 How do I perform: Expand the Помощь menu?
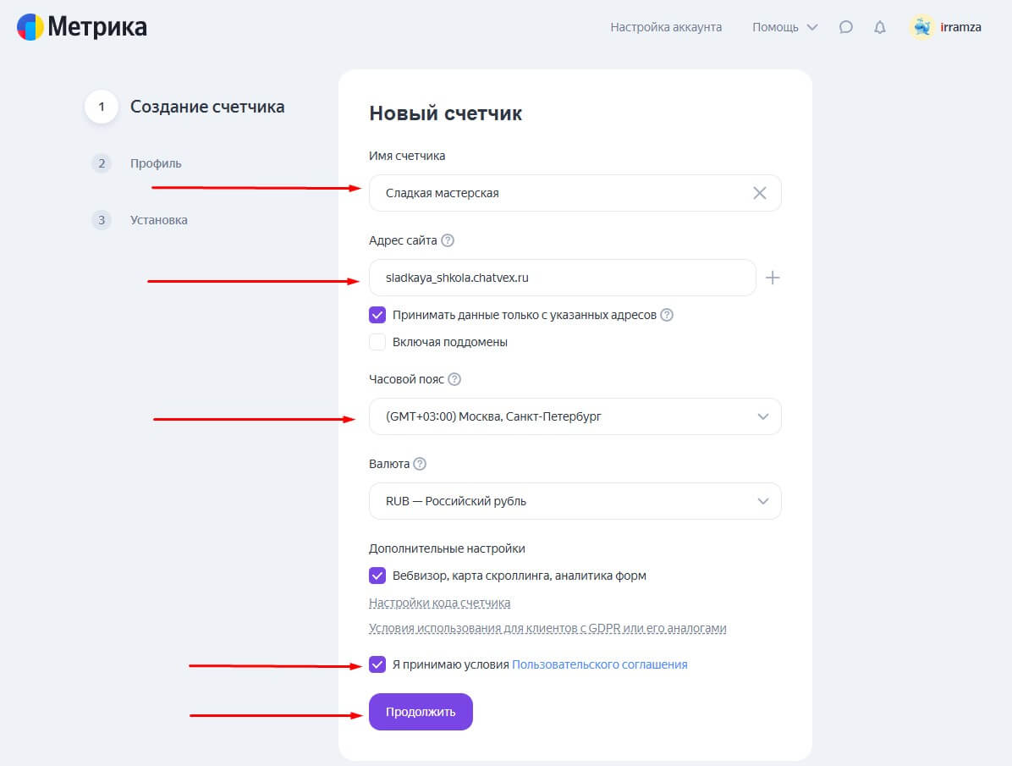[784, 27]
